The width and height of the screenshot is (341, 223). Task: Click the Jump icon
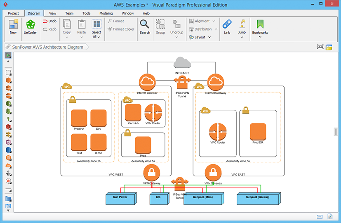[x=242, y=24]
